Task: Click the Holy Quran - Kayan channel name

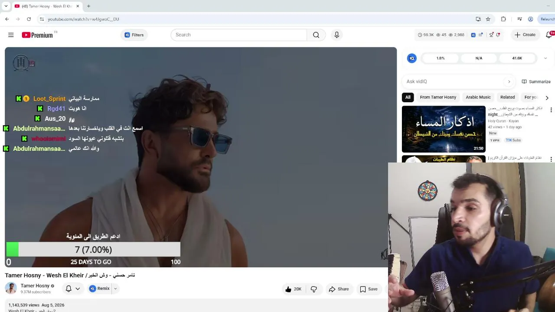Action: (503, 121)
